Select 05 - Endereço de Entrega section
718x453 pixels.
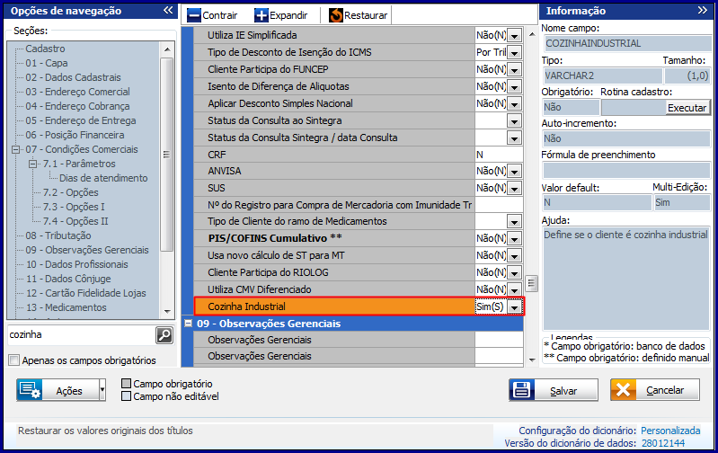81,120
